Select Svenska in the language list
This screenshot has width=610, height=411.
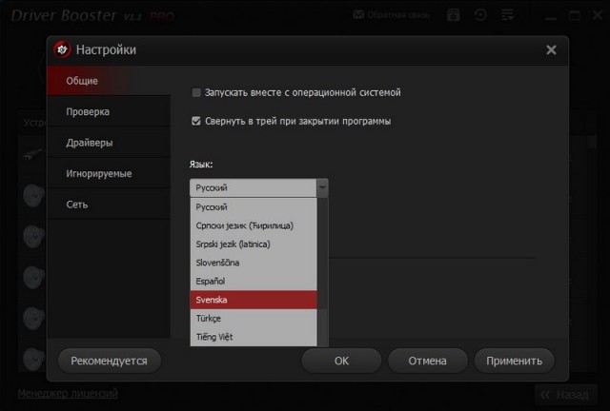(x=253, y=300)
